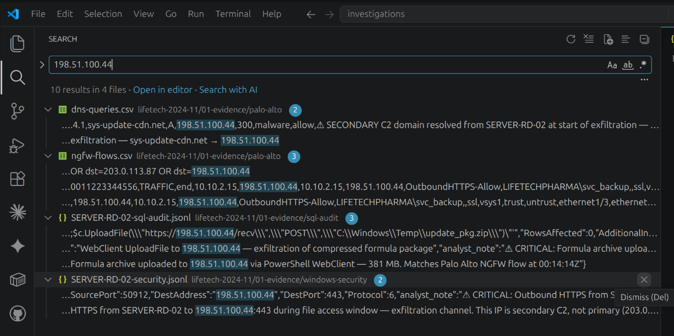Viewport: 674px width, 336px height.
Task: Collapse all search results
Action: (644, 39)
